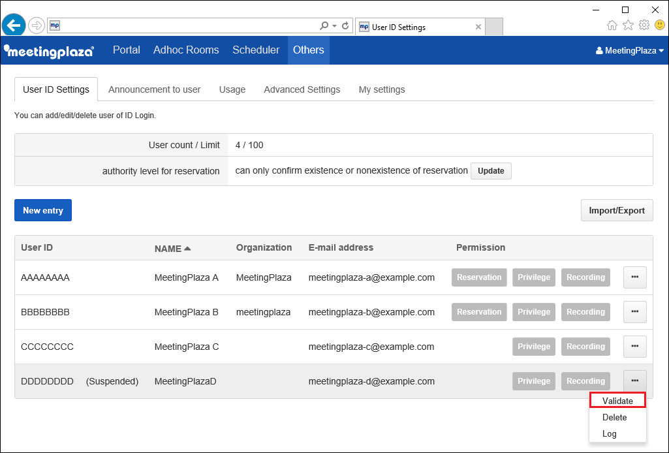The height and width of the screenshot is (453, 669).
Task: Go back with the browser back arrow
Action: tap(14, 25)
